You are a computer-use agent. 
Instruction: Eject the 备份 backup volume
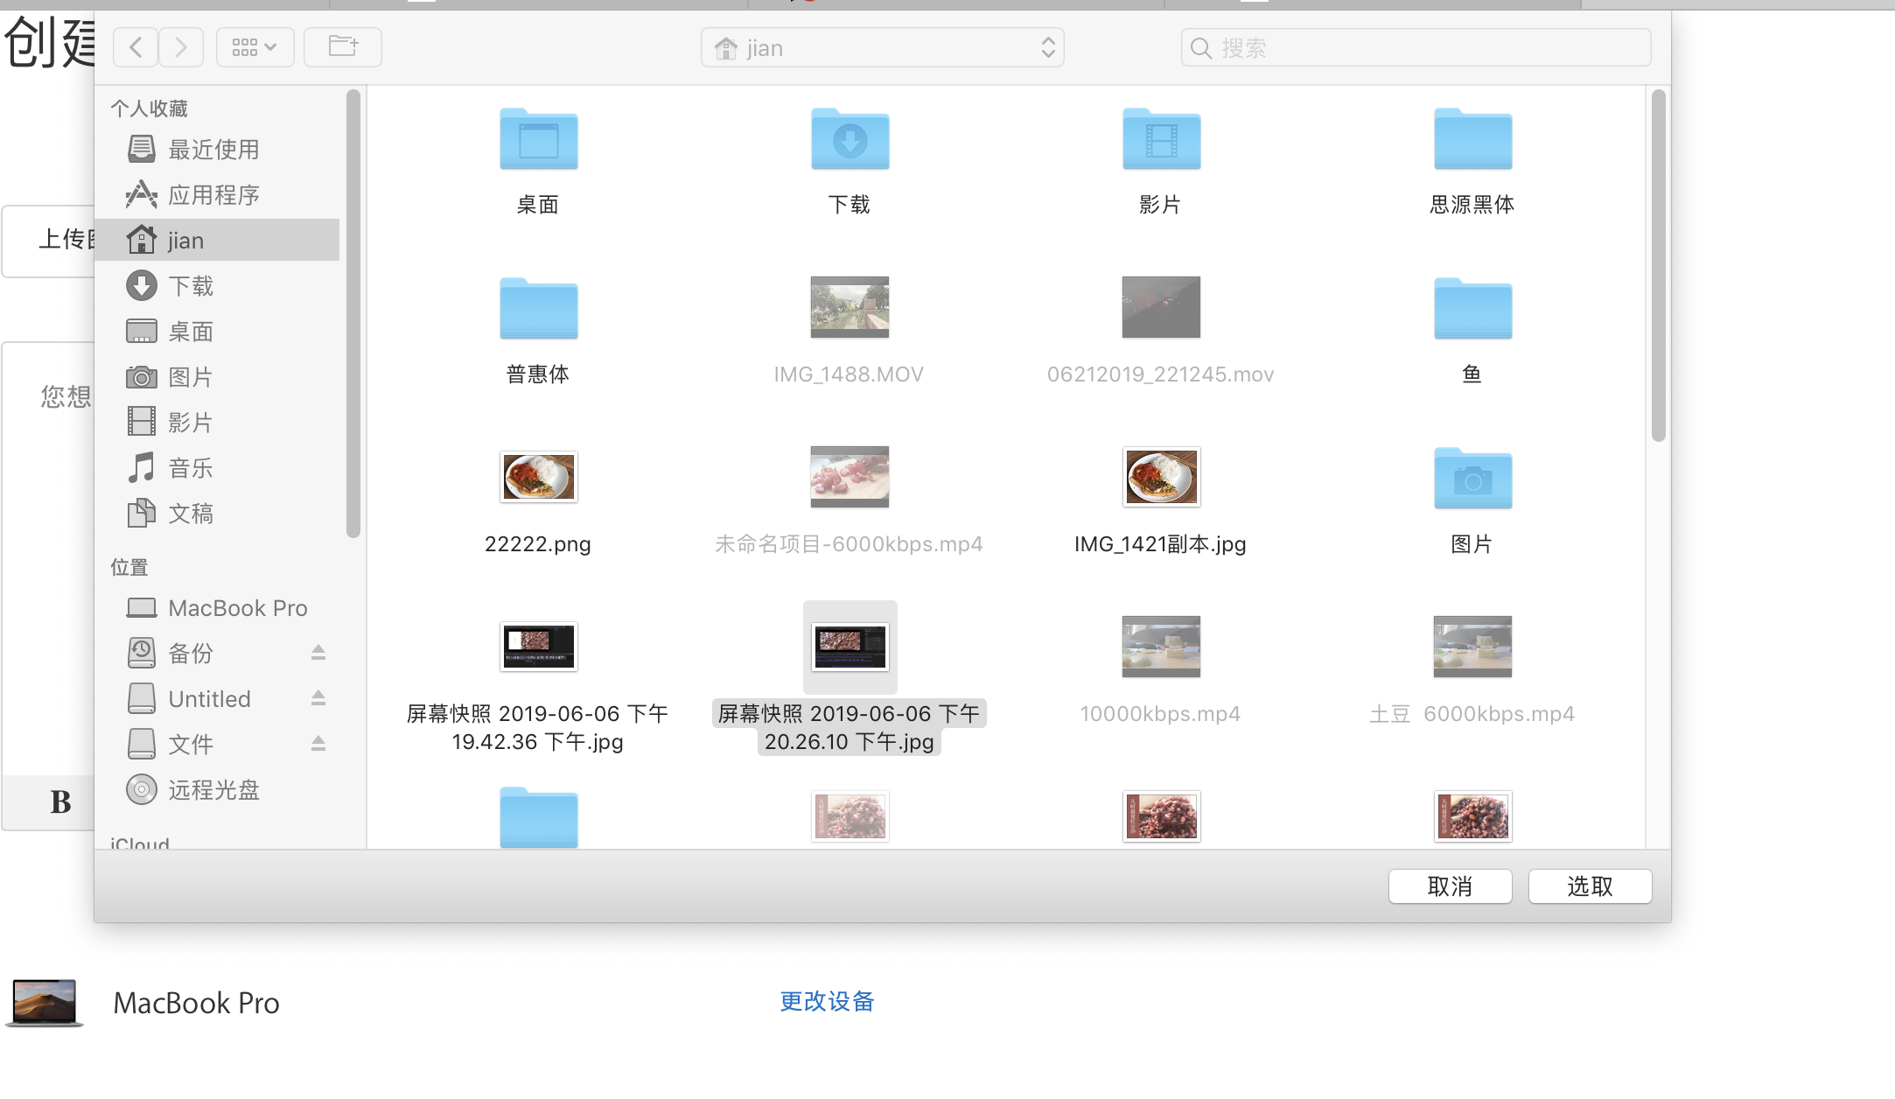click(318, 654)
